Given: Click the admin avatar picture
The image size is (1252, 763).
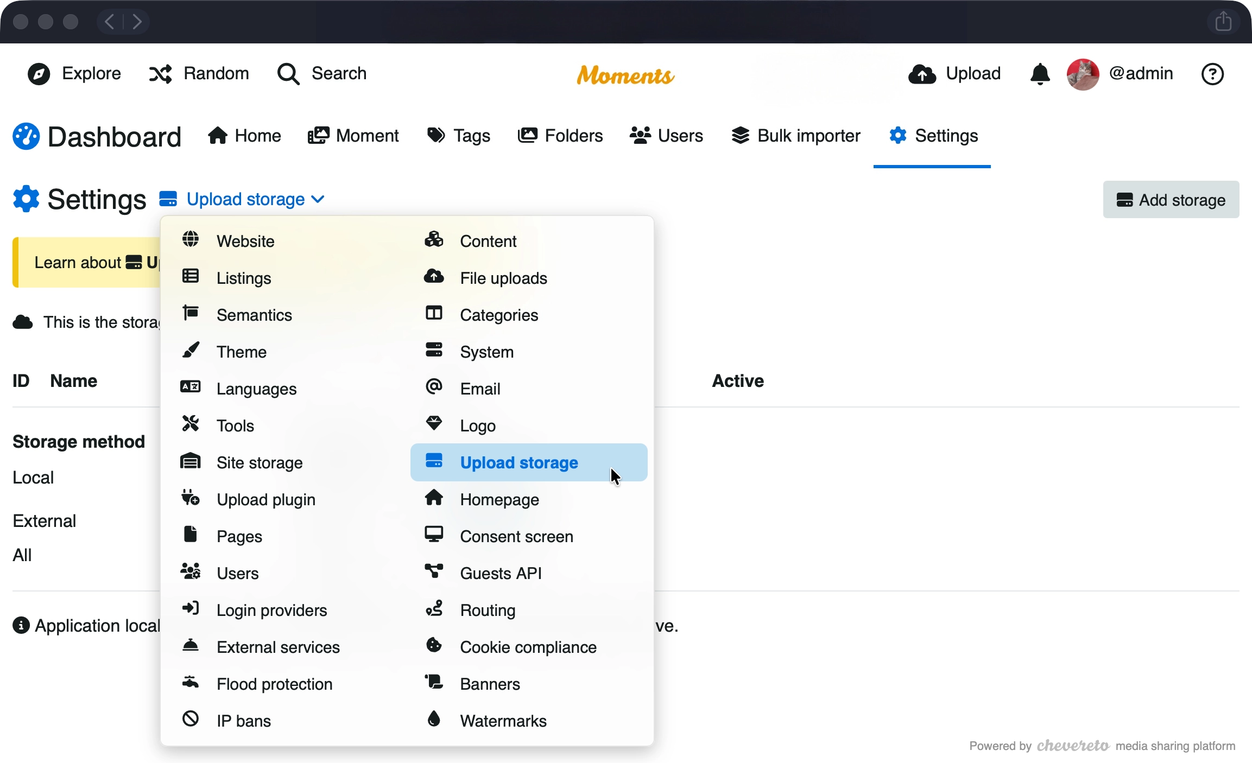Looking at the screenshot, I should click(1083, 74).
